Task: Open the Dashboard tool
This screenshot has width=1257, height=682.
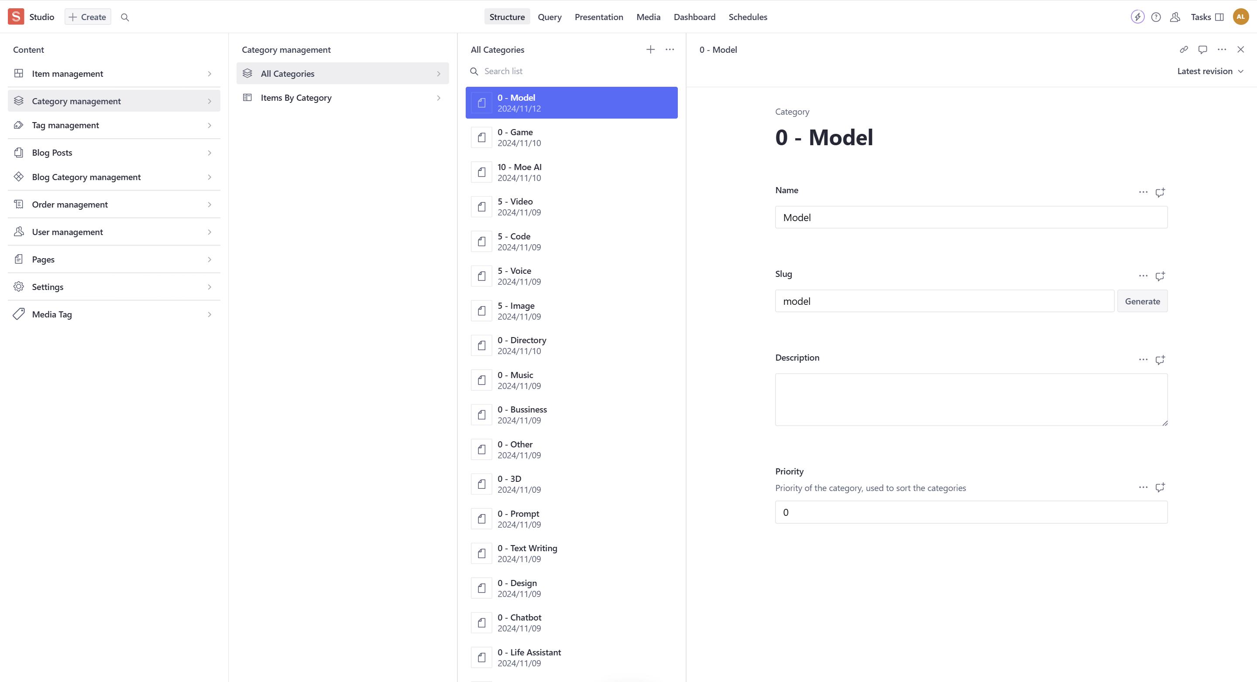Action: point(694,17)
